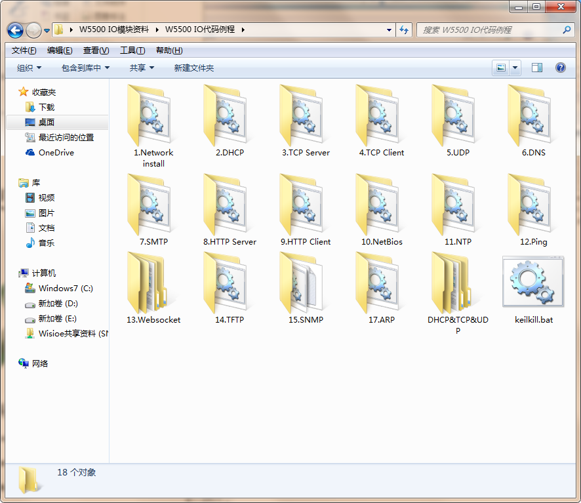
Task: Open the 文件(F) menu
Action: click(24, 50)
